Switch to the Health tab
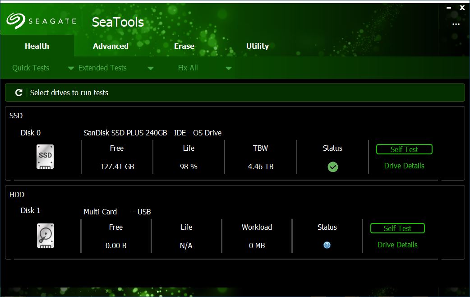The image size is (470, 297). click(37, 46)
